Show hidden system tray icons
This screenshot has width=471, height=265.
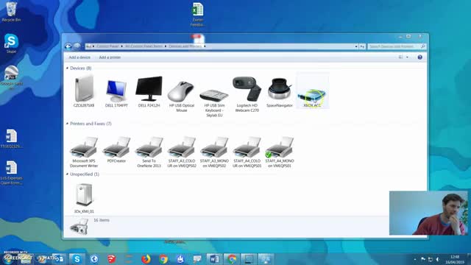415,259
